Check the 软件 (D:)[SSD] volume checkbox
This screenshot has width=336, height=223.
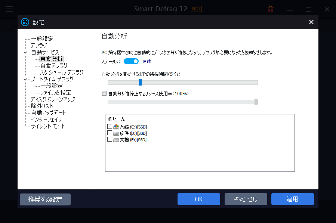(x=110, y=133)
